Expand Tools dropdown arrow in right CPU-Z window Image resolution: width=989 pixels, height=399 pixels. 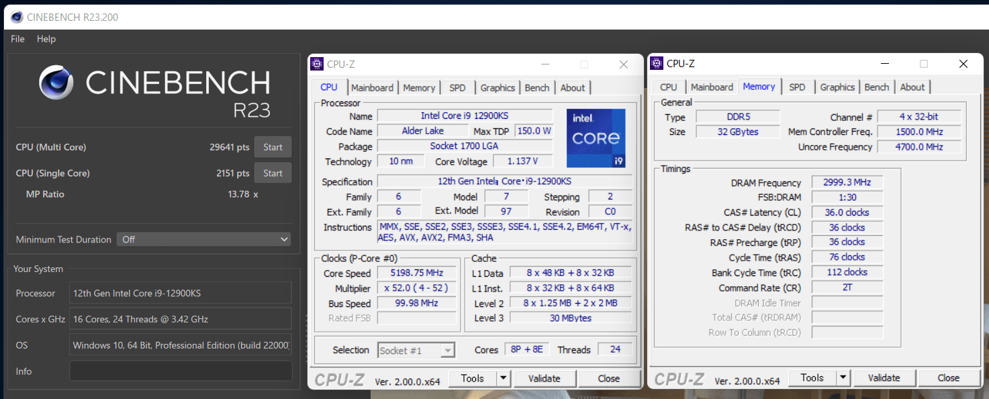pos(843,378)
